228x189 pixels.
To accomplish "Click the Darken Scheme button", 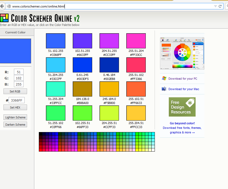I will [x=15, y=124].
